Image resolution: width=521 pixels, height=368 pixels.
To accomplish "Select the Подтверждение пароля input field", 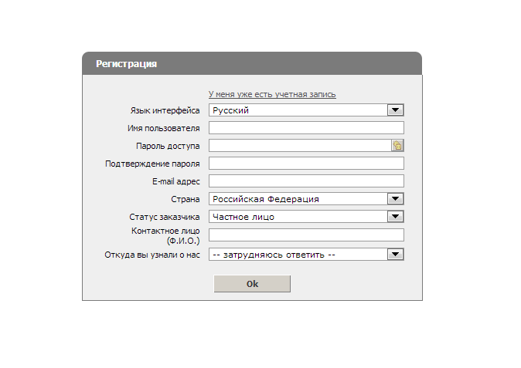I will point(306,164).
